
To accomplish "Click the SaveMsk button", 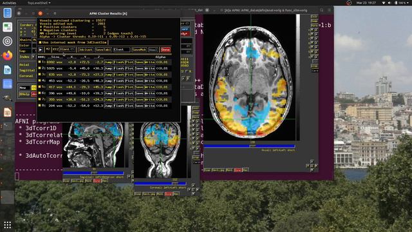I will tap(139, 50).
